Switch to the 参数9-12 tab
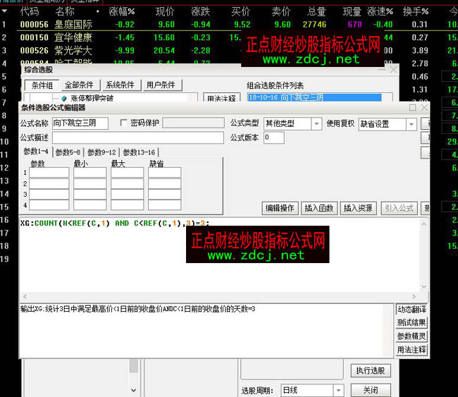The height and width of the screenshot is (397, 458). coord(101,152)
